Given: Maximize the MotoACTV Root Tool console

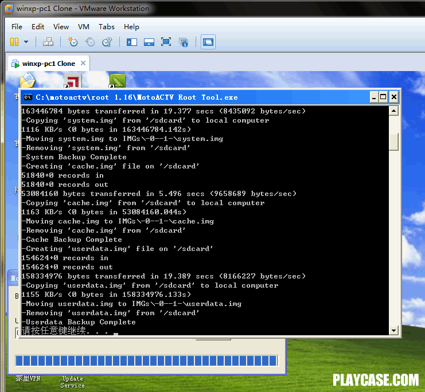Looking at the screenshot, I should tap(383, 97).
